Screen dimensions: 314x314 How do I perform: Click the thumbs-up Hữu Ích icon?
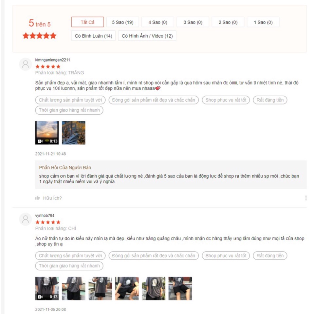[37, 198]
